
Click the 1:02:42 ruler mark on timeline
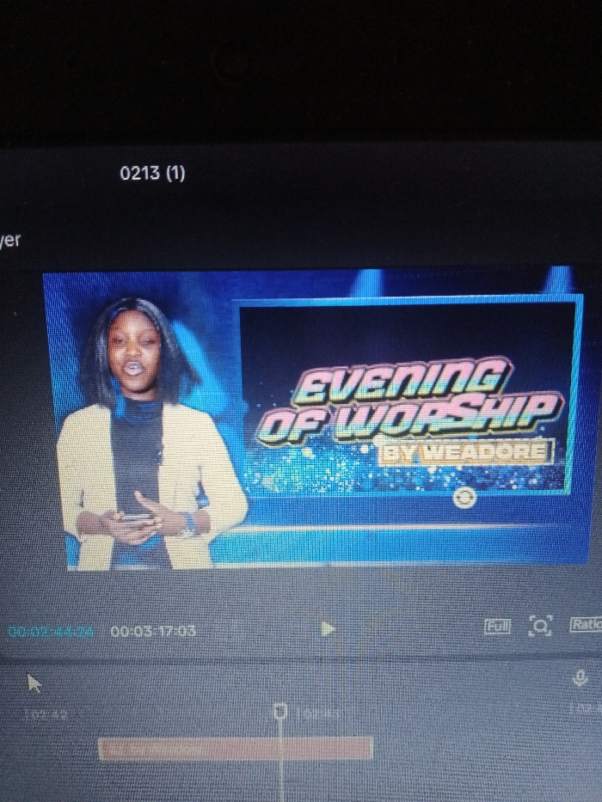coord(46,714)
